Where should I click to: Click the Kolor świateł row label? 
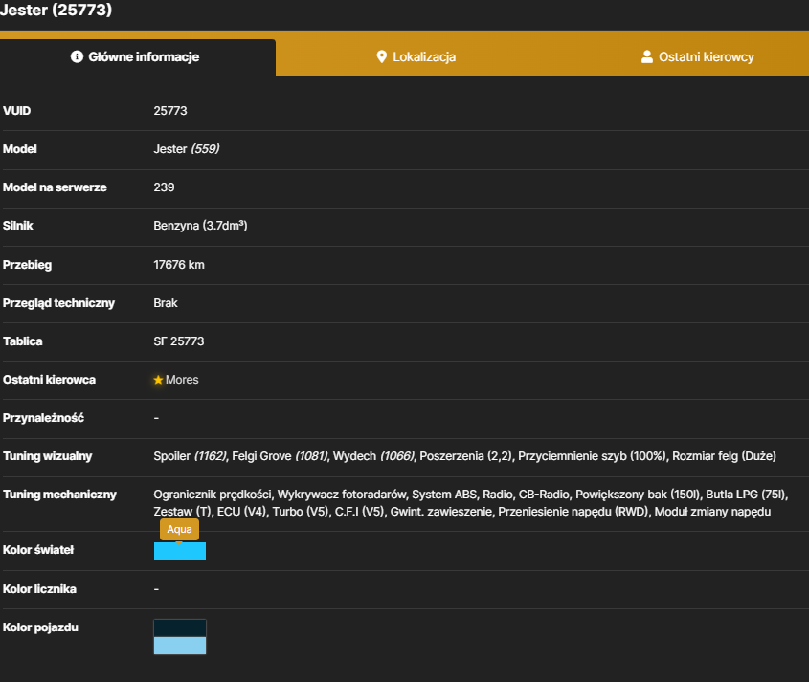[38, 550]
